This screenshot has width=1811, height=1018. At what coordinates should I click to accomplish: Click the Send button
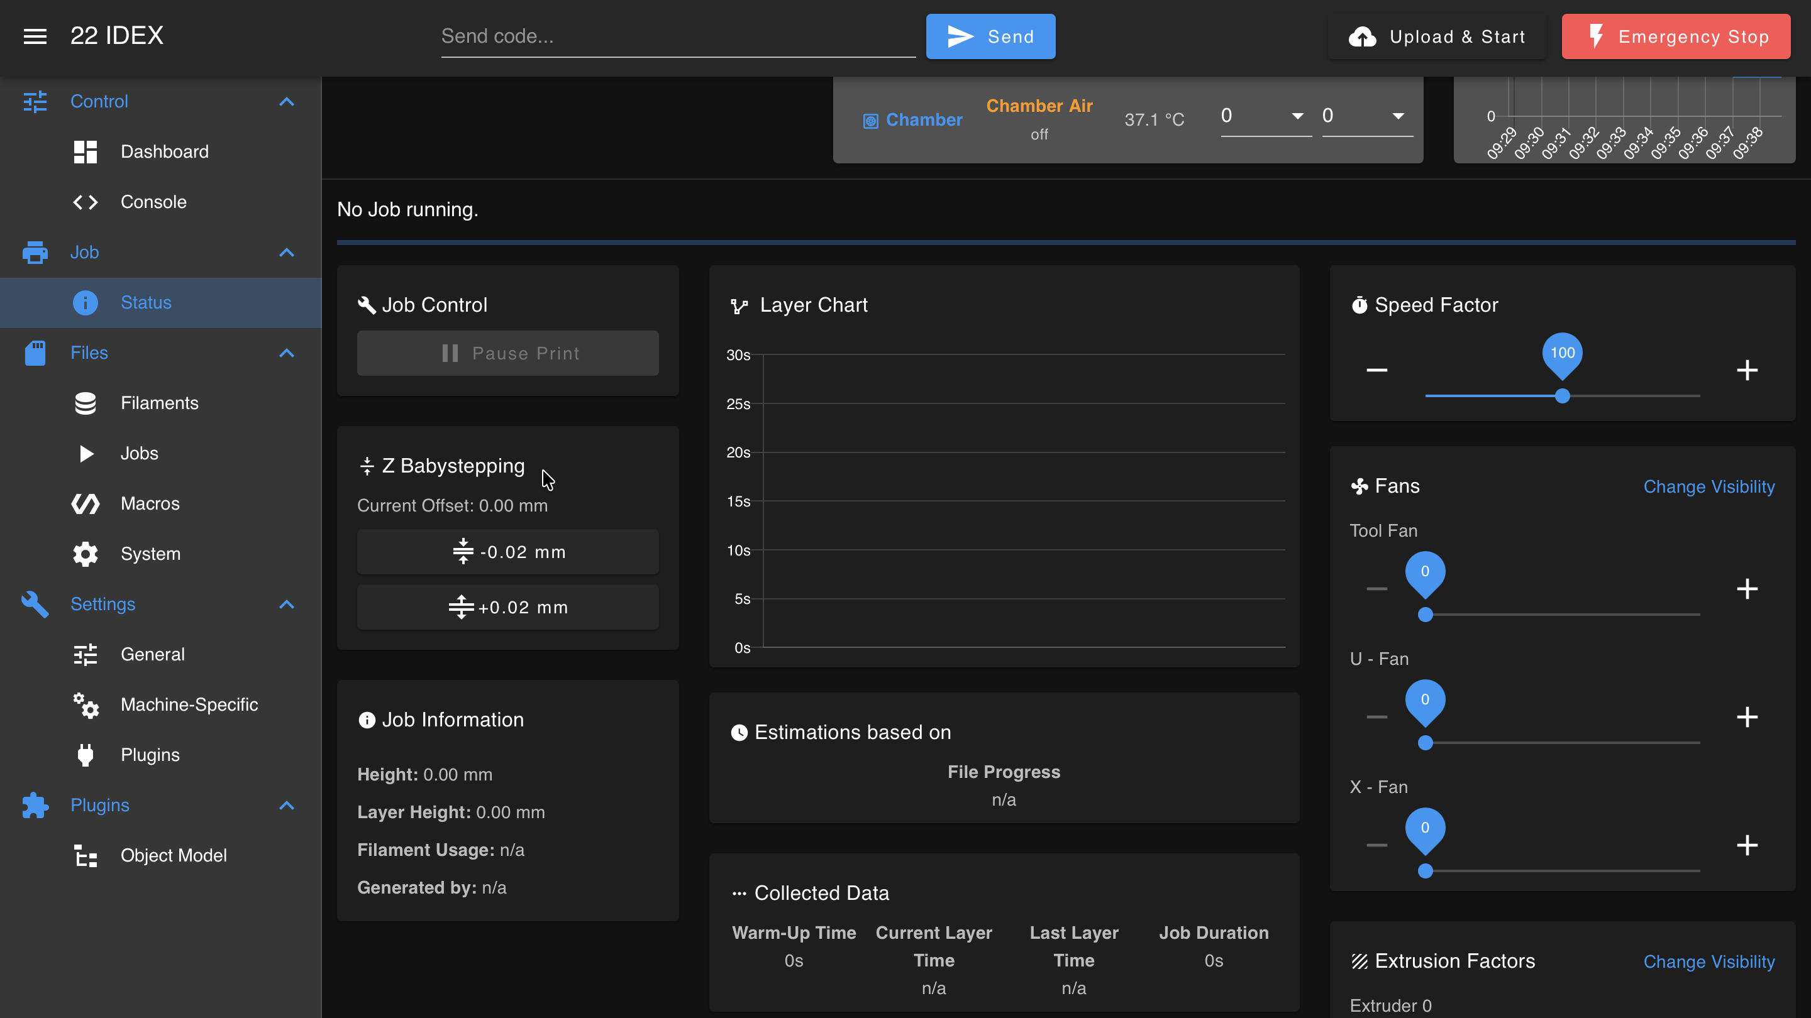tap(990, 36)
